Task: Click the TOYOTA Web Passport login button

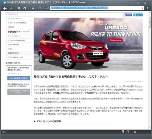Action: [19, 92]
